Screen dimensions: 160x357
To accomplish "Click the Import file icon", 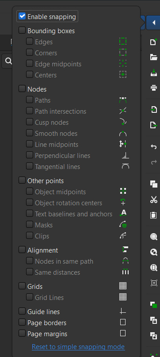I will [x=154, y=110].
